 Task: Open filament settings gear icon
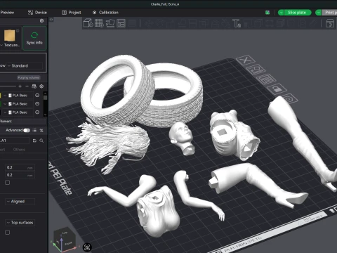coord(41,86)
